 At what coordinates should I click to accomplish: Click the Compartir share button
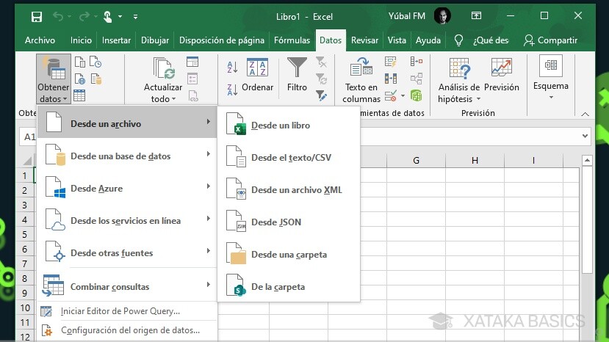pyautogui.click(x=550, y=40)
